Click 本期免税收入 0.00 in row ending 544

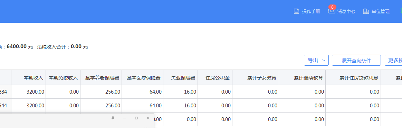click(x=74, y=106)
